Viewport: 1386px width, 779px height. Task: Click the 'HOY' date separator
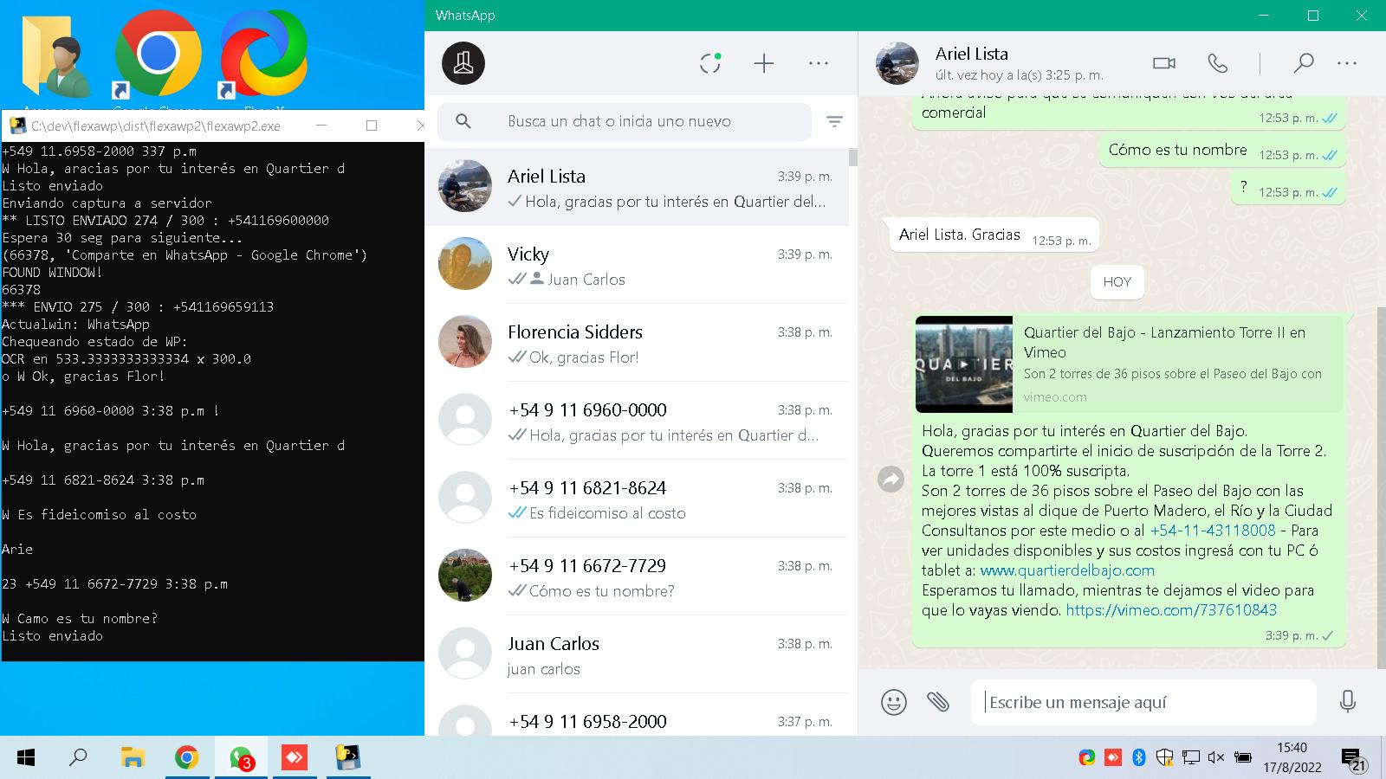pyautogui.click(x=1117, y=281)
